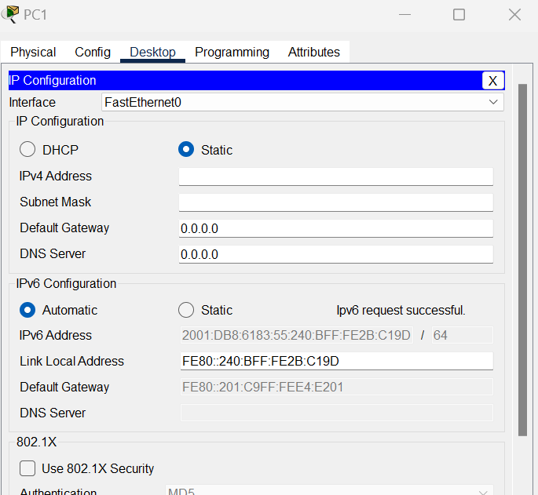
Task: Click the 'Ipv6 request successful.' status text
Action: tap(401, 310)
